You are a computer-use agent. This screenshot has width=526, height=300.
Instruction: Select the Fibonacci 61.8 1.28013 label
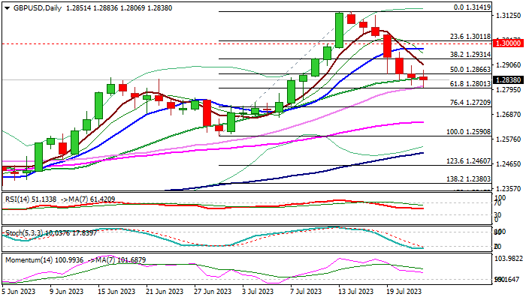point(470,84)
